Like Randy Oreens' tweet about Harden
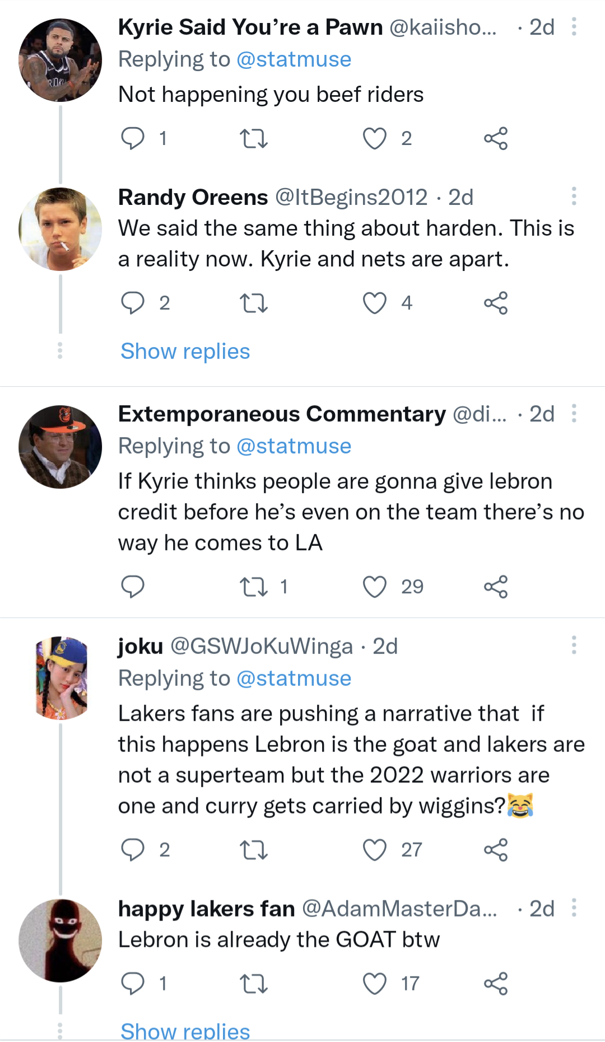605x1042 pixels. point(374,303)
